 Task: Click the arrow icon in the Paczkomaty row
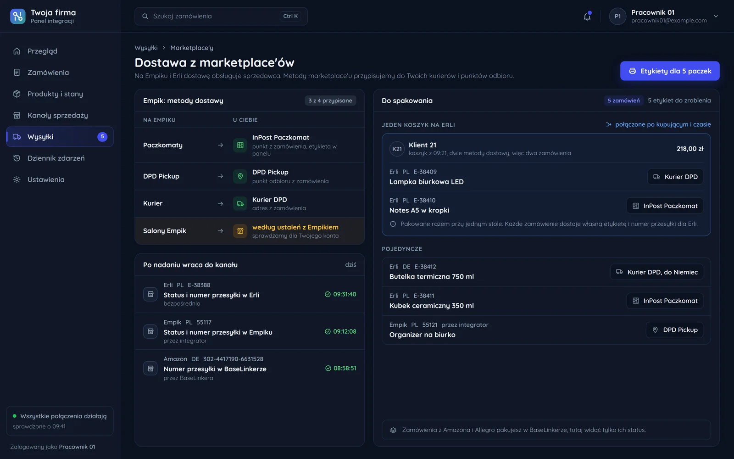(220, 145)
